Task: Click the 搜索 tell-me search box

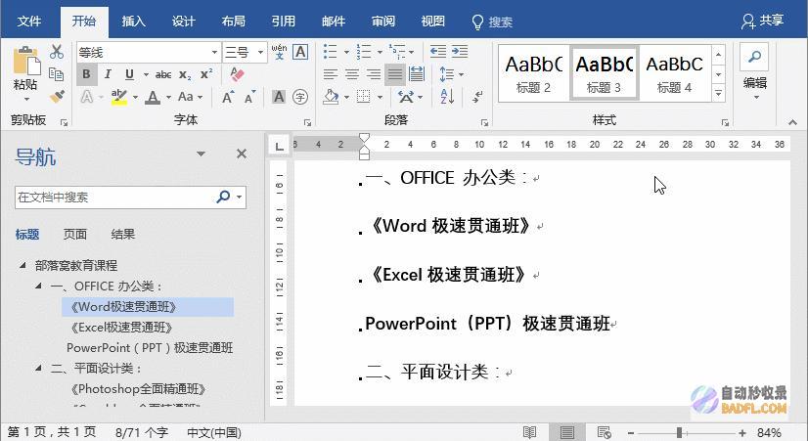Action: [x=493, y=22]
